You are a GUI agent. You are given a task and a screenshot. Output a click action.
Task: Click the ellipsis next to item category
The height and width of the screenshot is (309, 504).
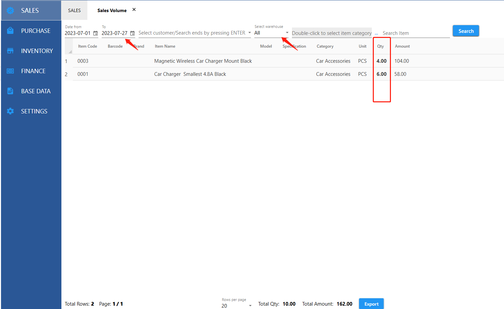pyautogui.click(x=376, y=33)
